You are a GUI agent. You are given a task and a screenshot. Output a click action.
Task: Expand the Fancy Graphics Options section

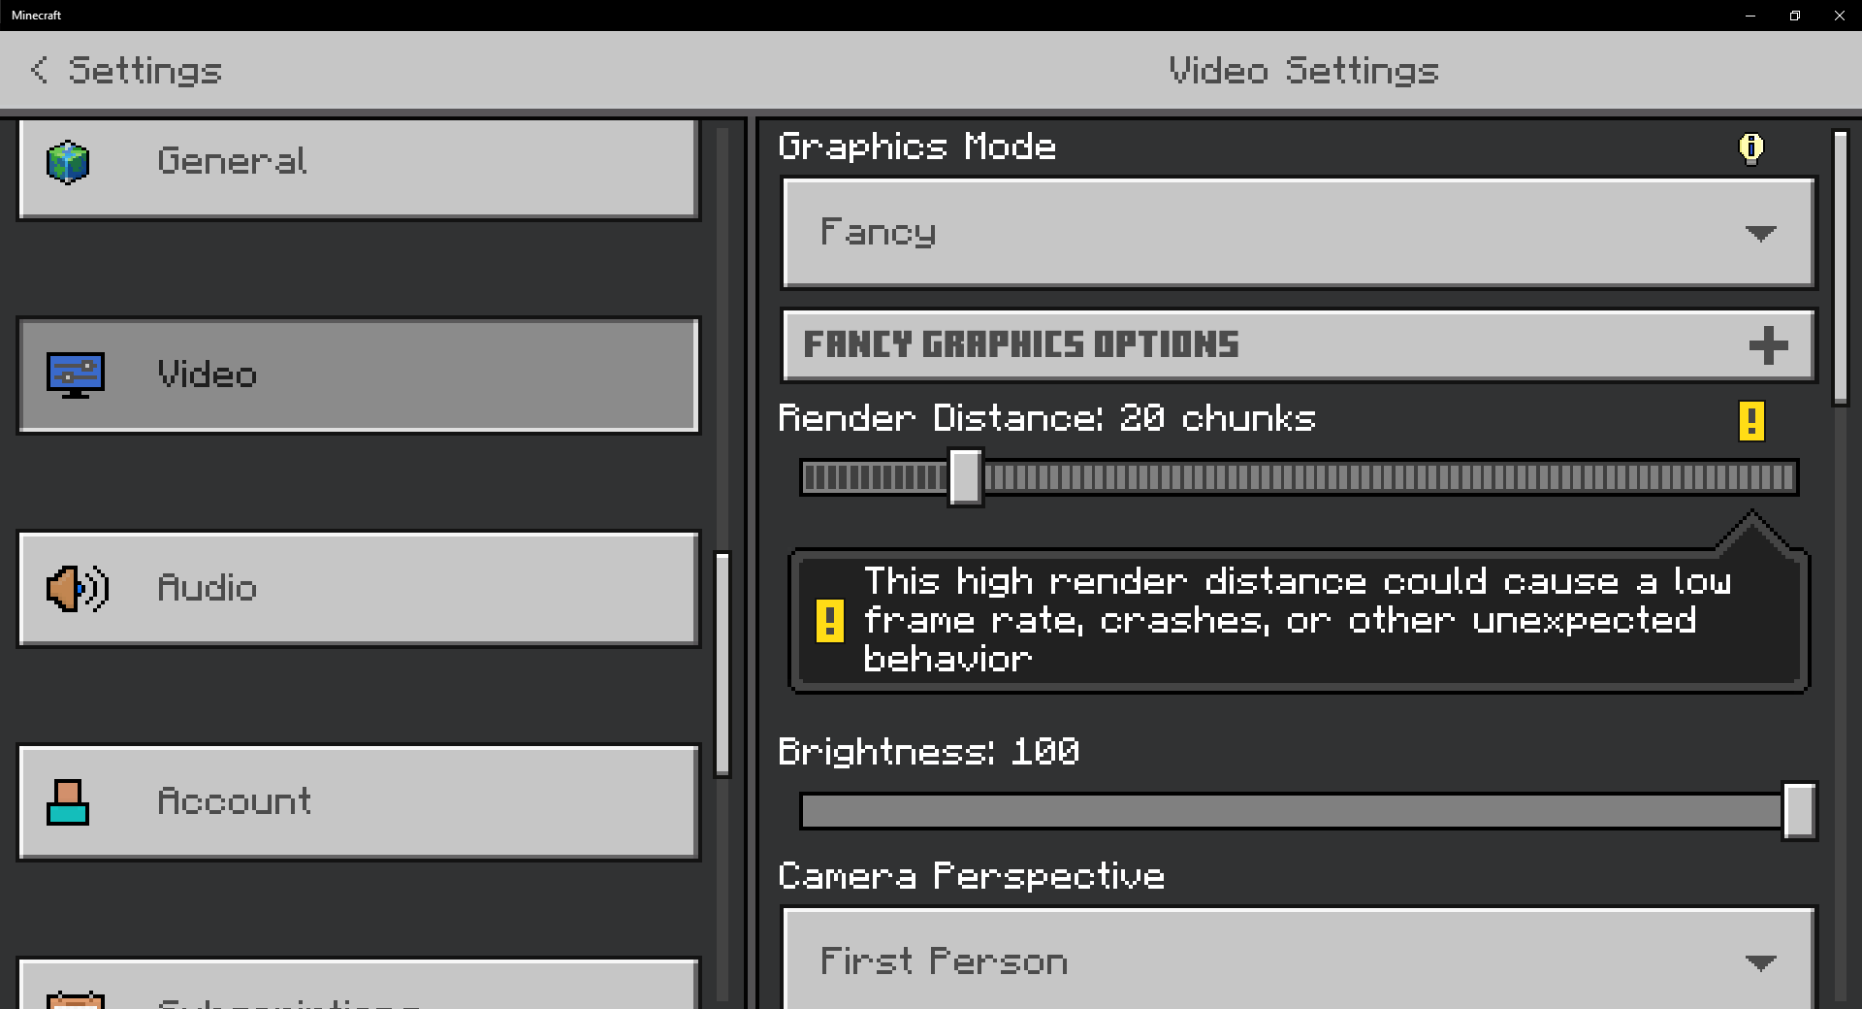(x=1299, y=345)
